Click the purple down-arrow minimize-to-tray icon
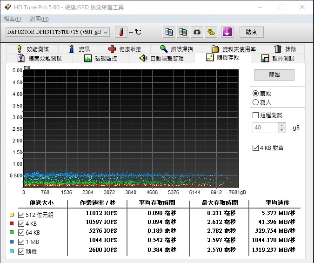Screen dimensions: 314x263 227,32
